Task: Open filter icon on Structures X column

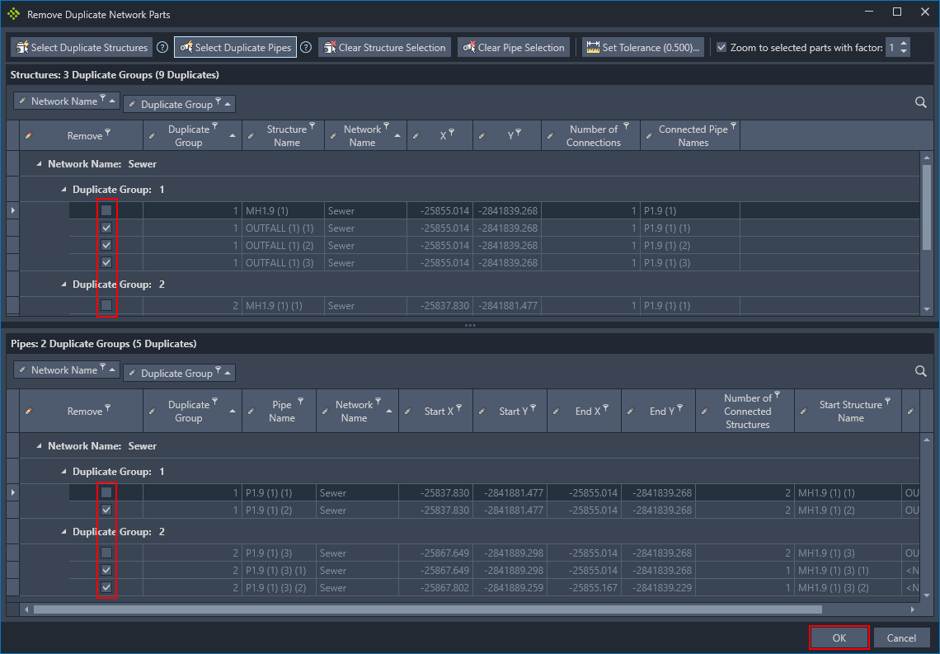Action: point(451,132)
